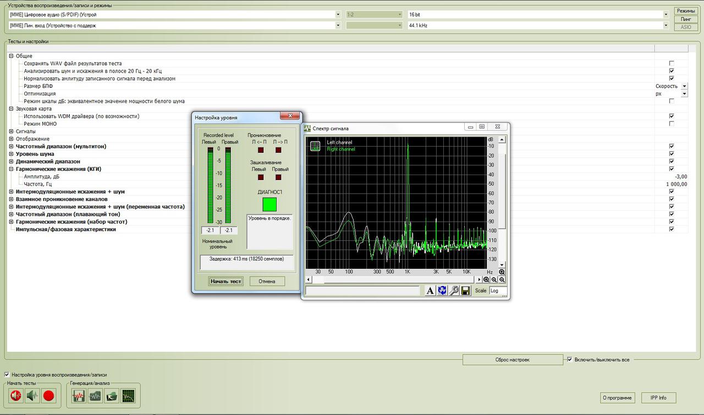704x415 pixels.
Task: Open the Размер БПФ dropdown set to Скорость
Action: point(671,86)
